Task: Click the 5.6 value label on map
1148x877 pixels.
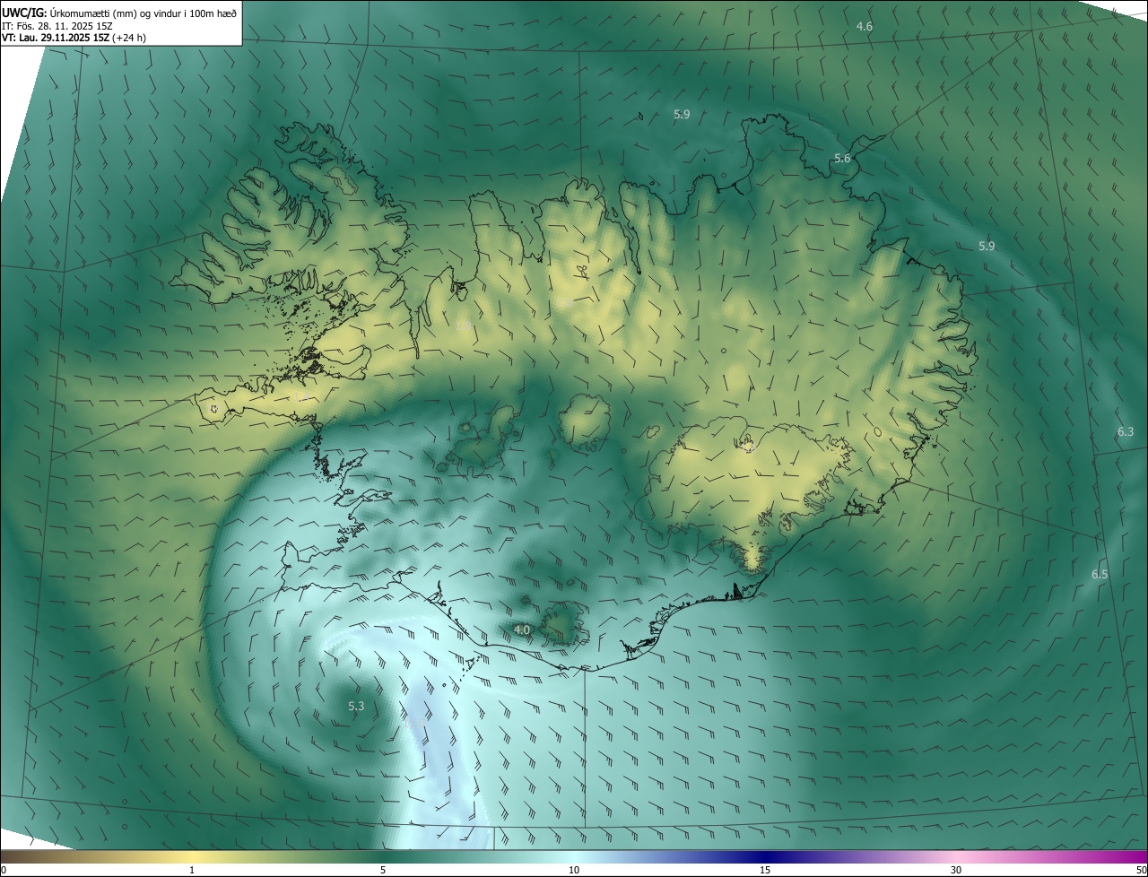Action: [841, 159]
